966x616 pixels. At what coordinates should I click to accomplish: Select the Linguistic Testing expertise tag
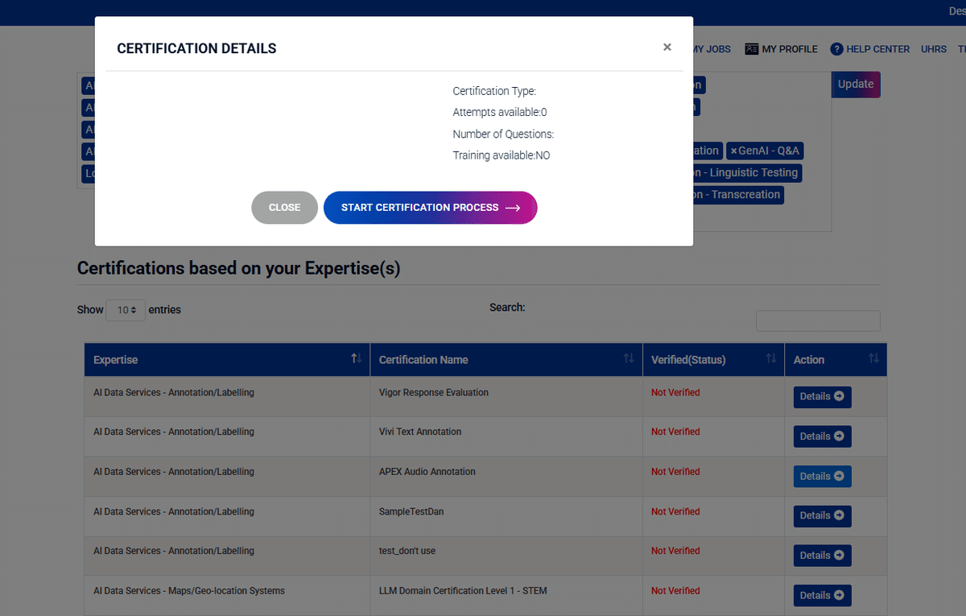click(x=747, y=173)
